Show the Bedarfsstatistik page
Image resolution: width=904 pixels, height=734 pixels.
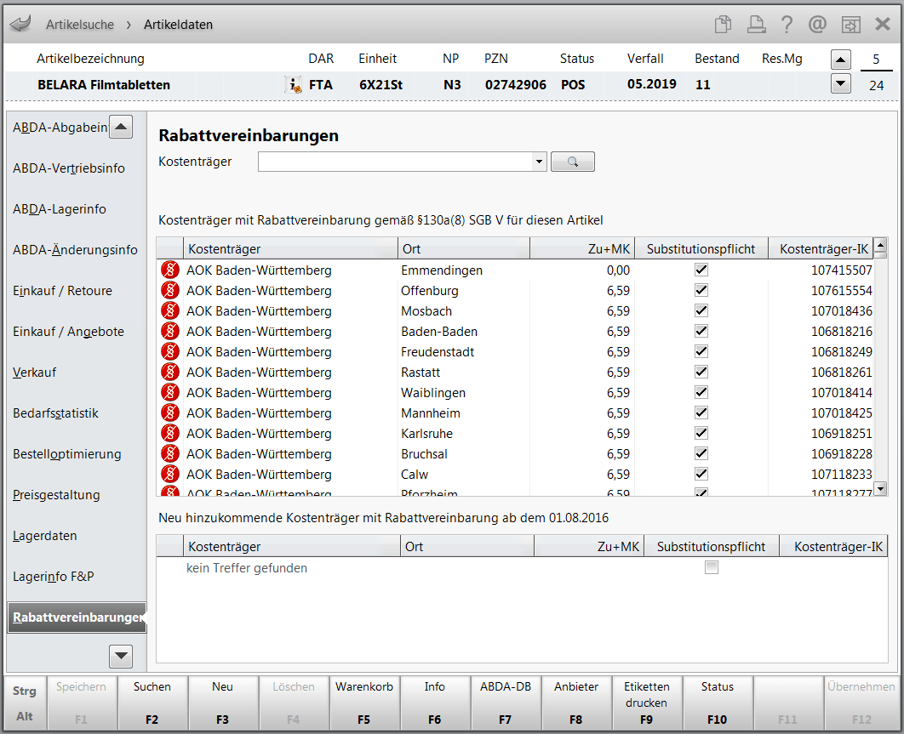56,413
